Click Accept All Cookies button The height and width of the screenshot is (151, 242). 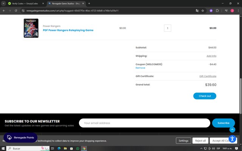(221, 140)
